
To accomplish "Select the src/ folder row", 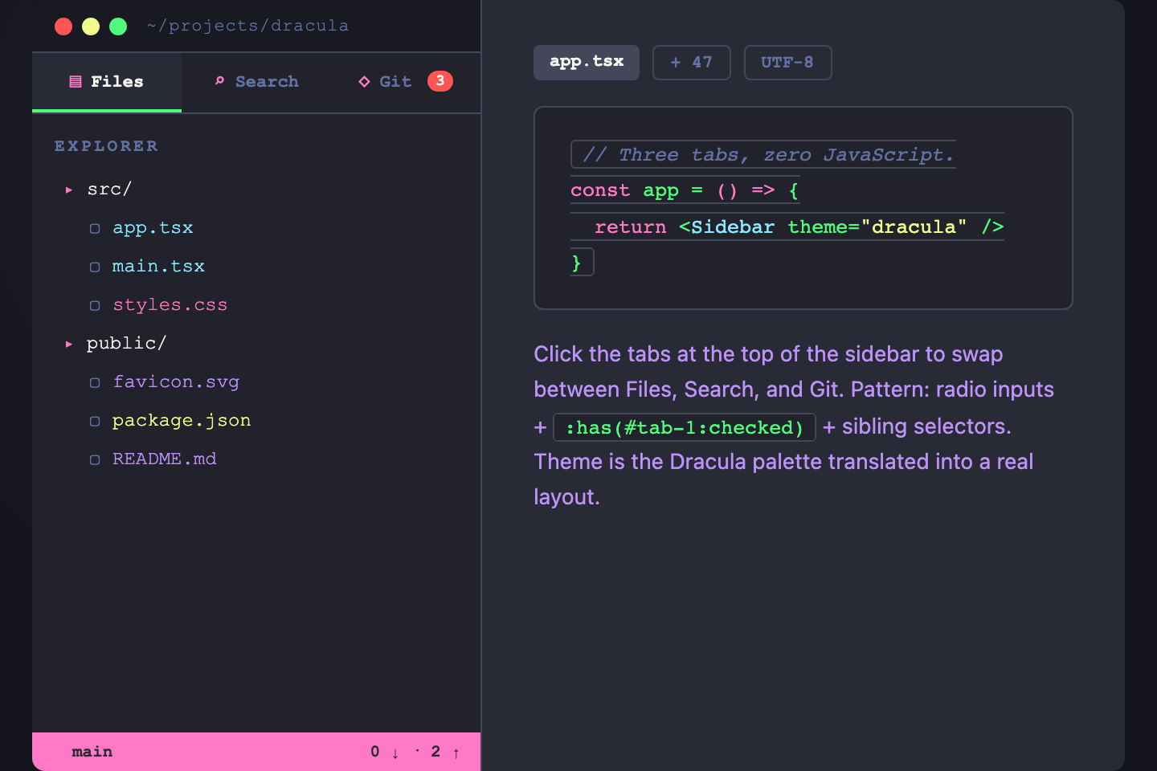I will [x=256, y=190].
